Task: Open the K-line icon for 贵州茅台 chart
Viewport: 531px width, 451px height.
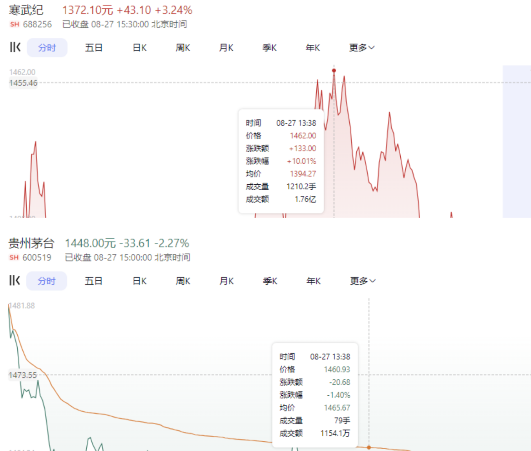Action: coord(15,281)
